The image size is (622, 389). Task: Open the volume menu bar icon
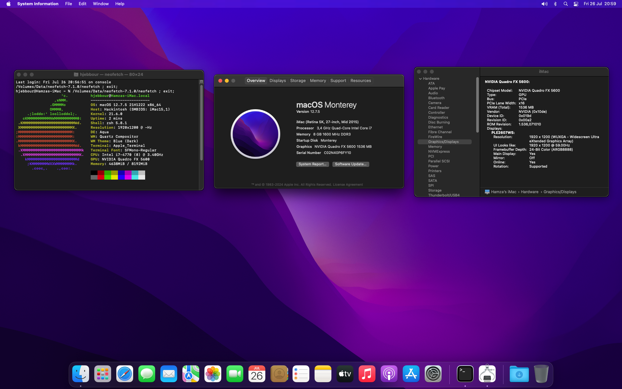pos(544,4)
